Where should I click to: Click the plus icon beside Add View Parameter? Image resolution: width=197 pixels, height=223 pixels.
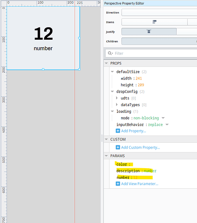pyautogui.click(x=118, y=184)
